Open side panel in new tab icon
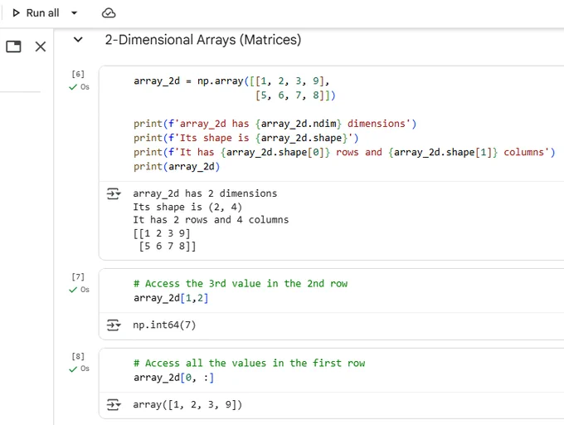The width and height of the screenshot is (564, 425). (x=13, y=46)
